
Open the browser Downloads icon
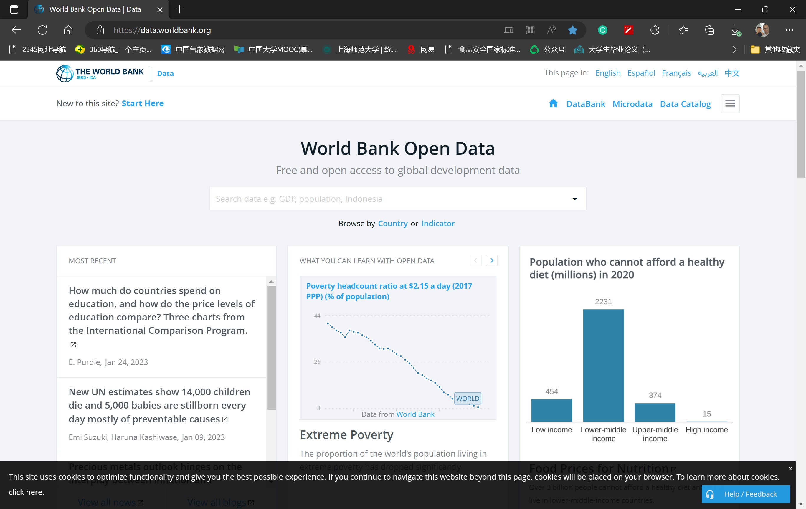click(735, 30)
